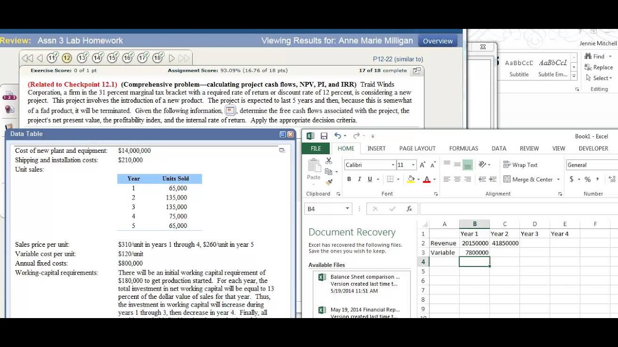Undo the last action in Excel

click(x=338, y=136)
